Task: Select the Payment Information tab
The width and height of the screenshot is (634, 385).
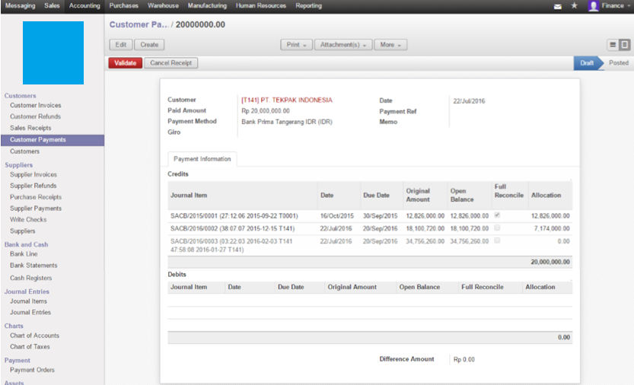Action: (x=202, y=159)
